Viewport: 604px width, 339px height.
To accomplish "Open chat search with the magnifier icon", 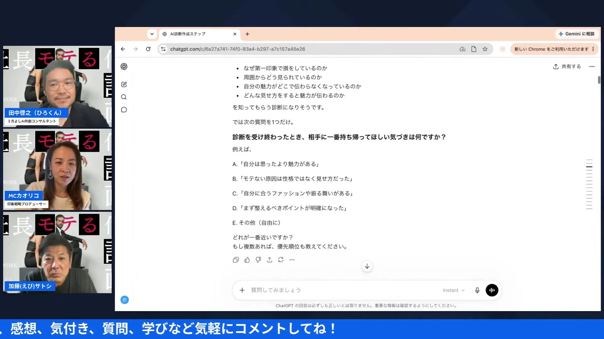I will [124, 97].
